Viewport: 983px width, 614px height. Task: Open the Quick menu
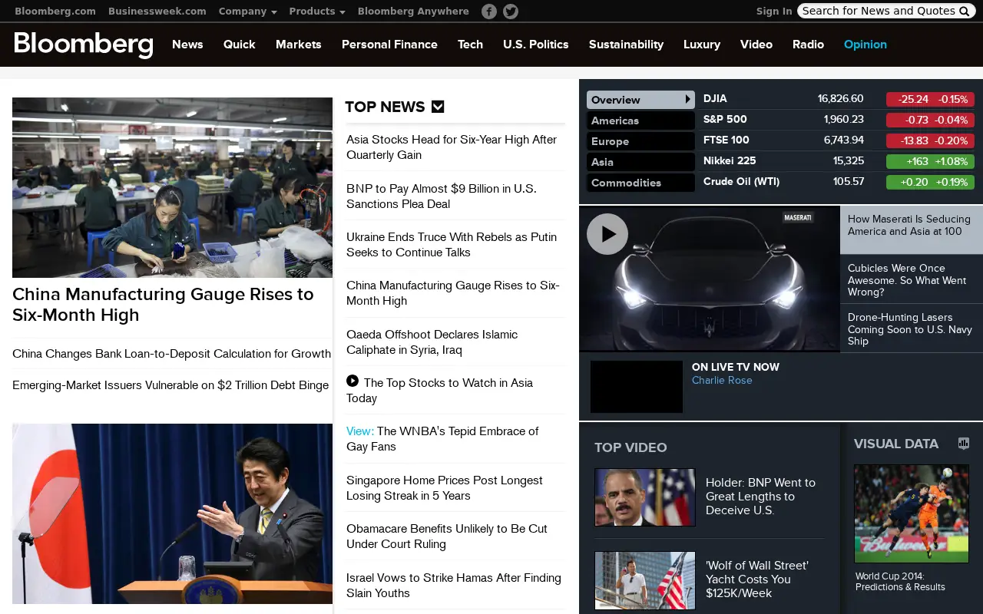(239, 45)
